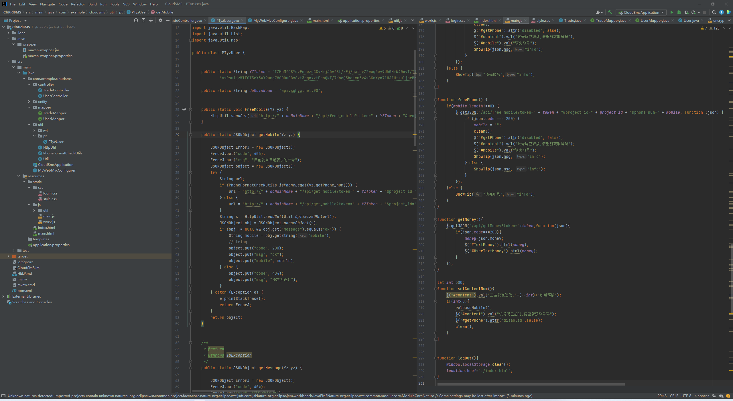
Task: Click the gutter @ icon at line 25
Action: [x=184, y=109]
